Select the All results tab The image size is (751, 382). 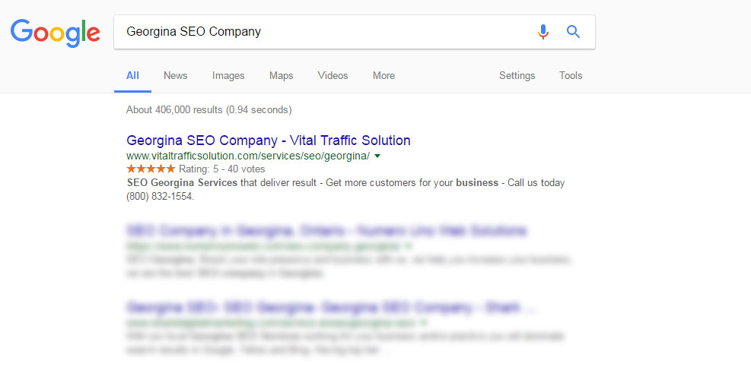(x=132, y=75)
